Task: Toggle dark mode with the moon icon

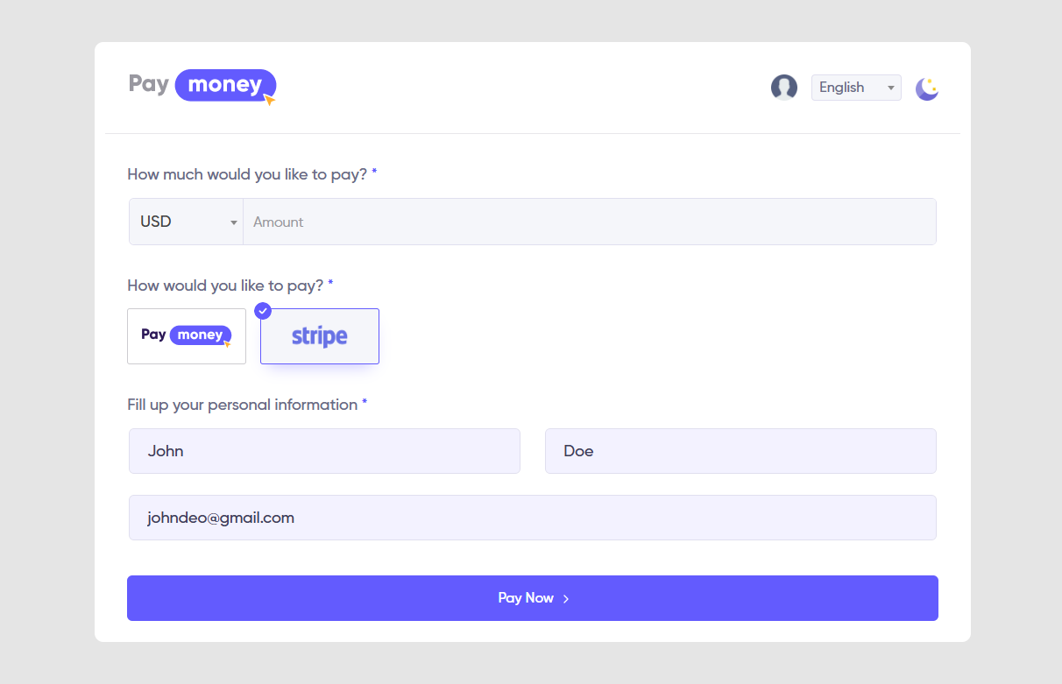Action: pos(927,88)
